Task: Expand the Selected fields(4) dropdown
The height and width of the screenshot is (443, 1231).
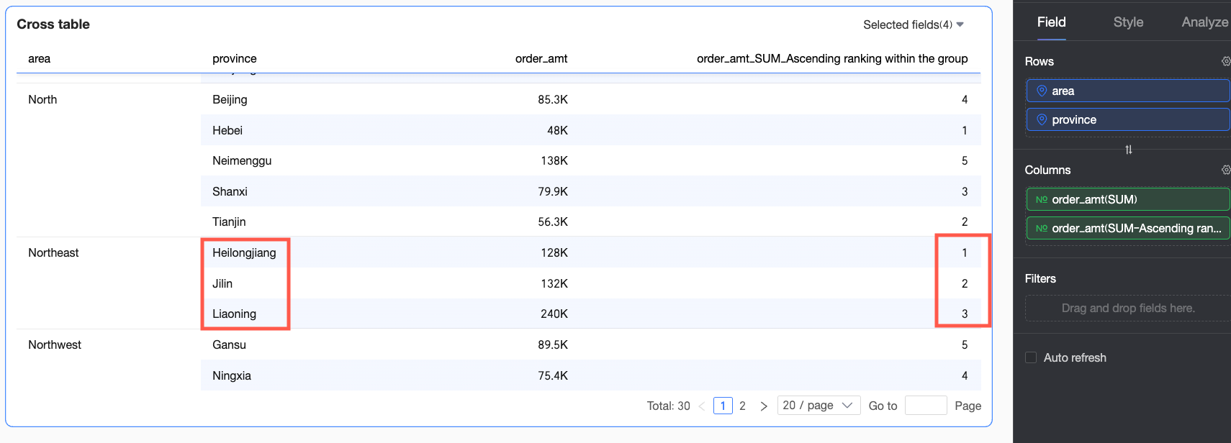Action: pyautogui.click(x=913, y=24)
